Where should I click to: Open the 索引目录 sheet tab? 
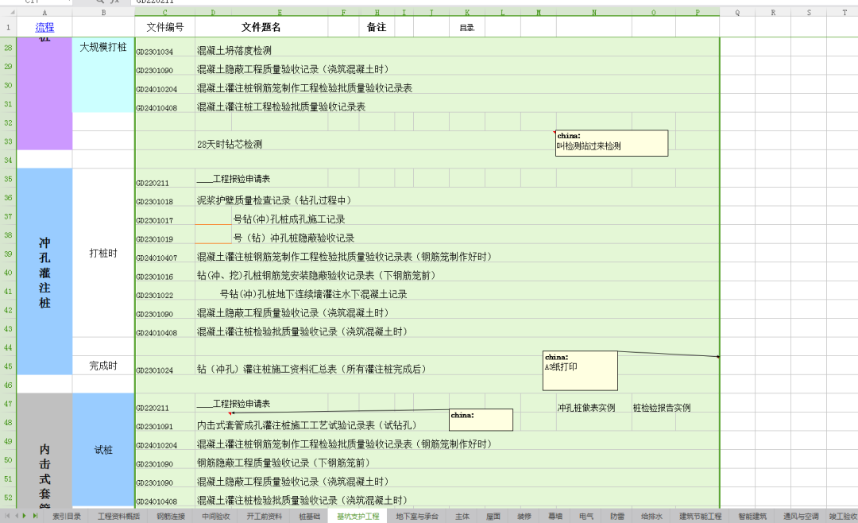(x=66, y=517)
